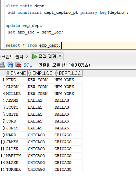Open the SQL link in results toolbar
Screen dimensions: 136x176
pyautogui.click(x=28, y=65)
